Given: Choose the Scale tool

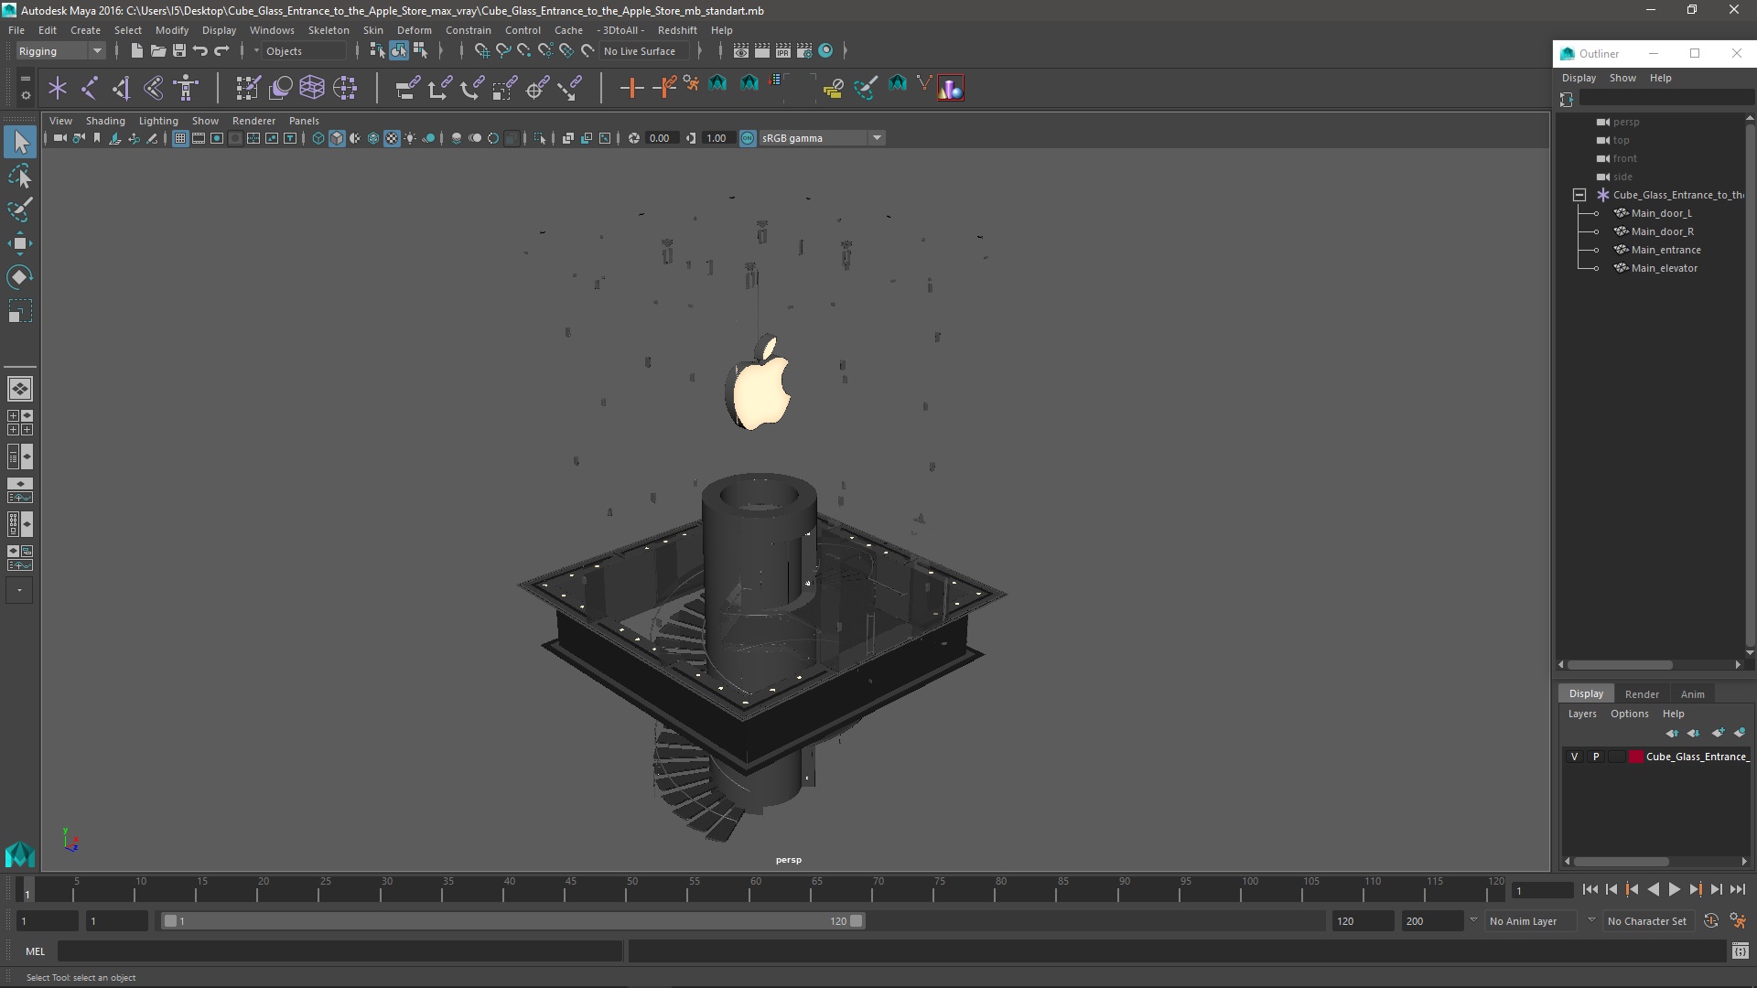Looking at the screenshot, I should (x=20, y=311).
